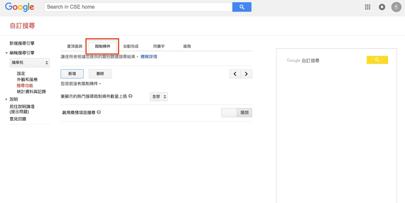Click help icon beside 啟用商情項目搜尋
405x203 pixels.
[x=99, y=112]
